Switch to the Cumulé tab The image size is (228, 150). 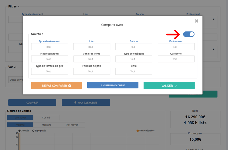tap(46, 118)
